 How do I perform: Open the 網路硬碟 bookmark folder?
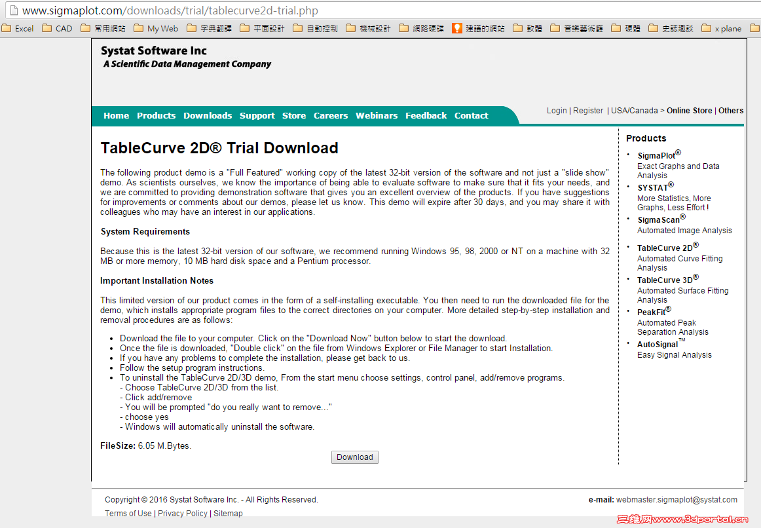click(x=421, y=29)
